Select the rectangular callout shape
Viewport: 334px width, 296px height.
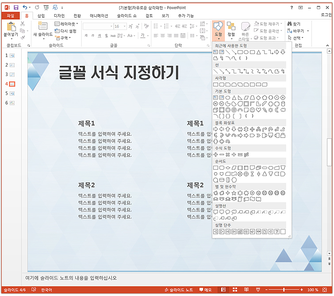click(215, 212)
